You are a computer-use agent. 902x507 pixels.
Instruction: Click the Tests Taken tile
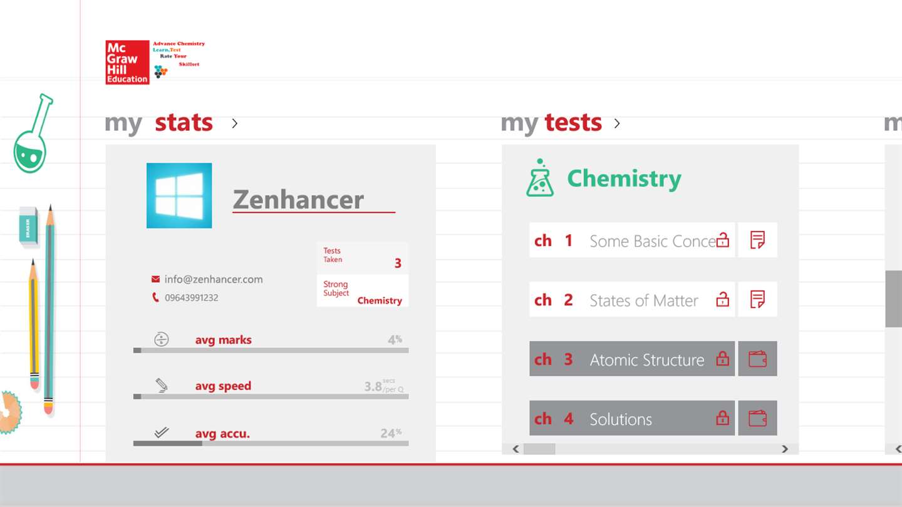click(x=362, y=257)
